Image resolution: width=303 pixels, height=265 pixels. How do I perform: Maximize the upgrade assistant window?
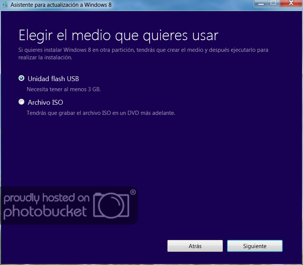click(273, 3)
